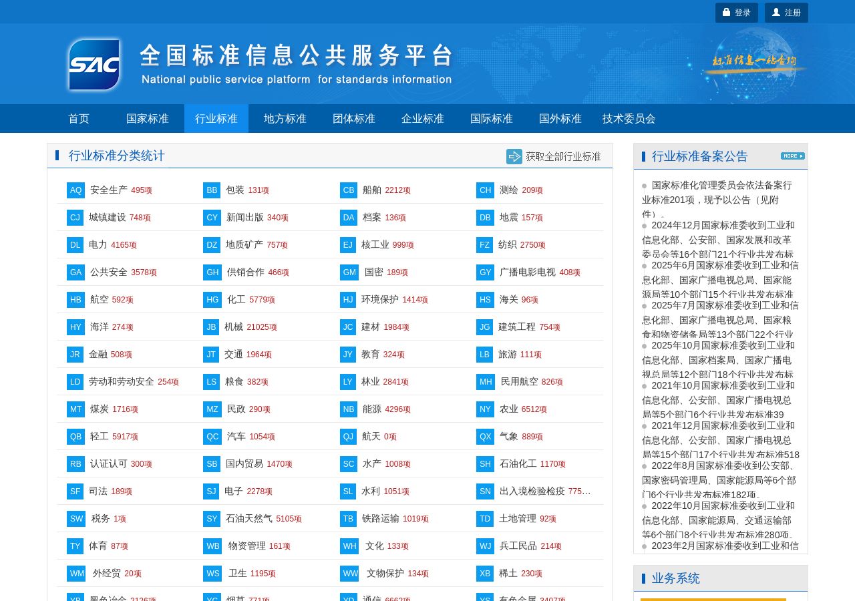Click the HB code badge for 航空
The height and width of the screenshot is (601, 855).
pos(76,300)
